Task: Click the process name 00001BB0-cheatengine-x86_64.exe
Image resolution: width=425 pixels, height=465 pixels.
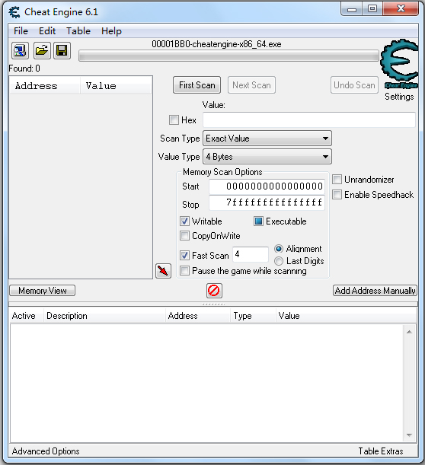Action: [216, 44]
